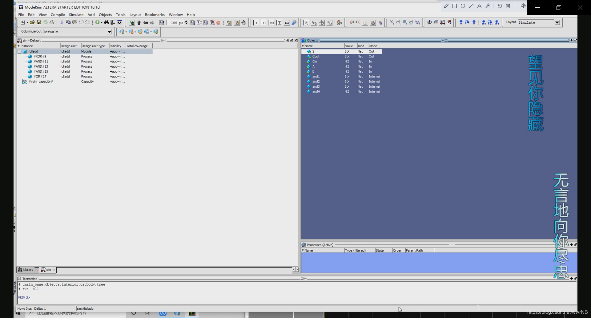
Task: Collapse the fulladd tree node
Action: coord(20,52)
